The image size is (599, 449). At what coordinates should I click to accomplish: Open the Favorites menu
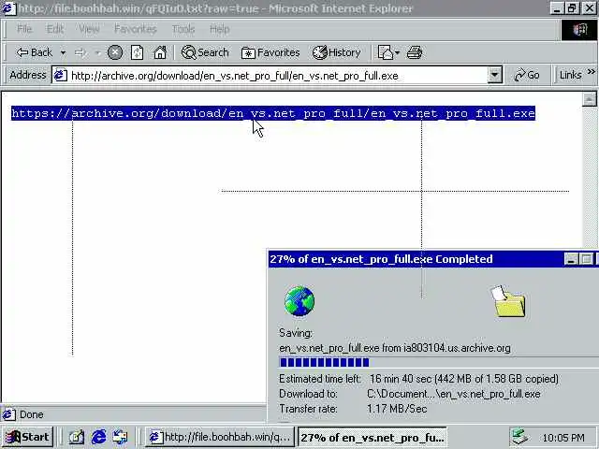point(136,29)
